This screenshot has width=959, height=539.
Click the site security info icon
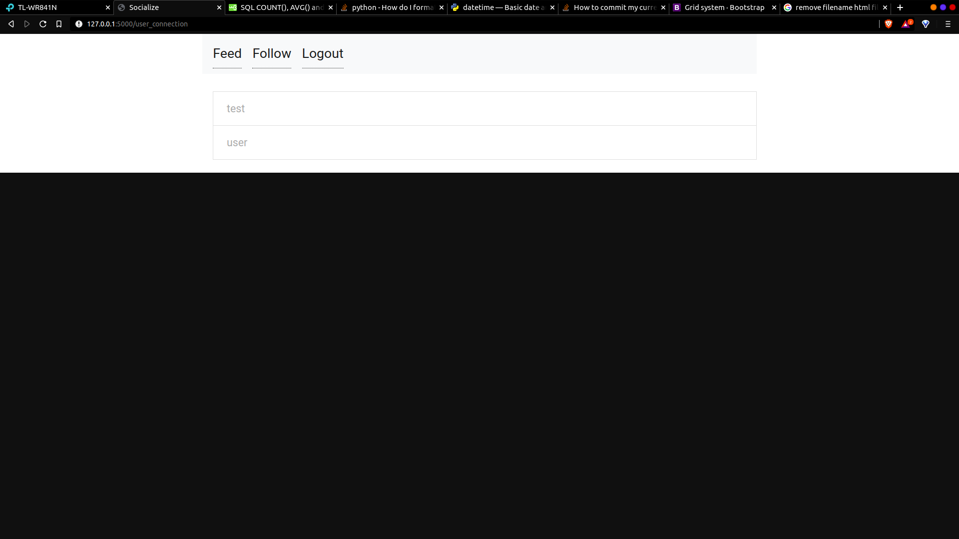(79, 24)
